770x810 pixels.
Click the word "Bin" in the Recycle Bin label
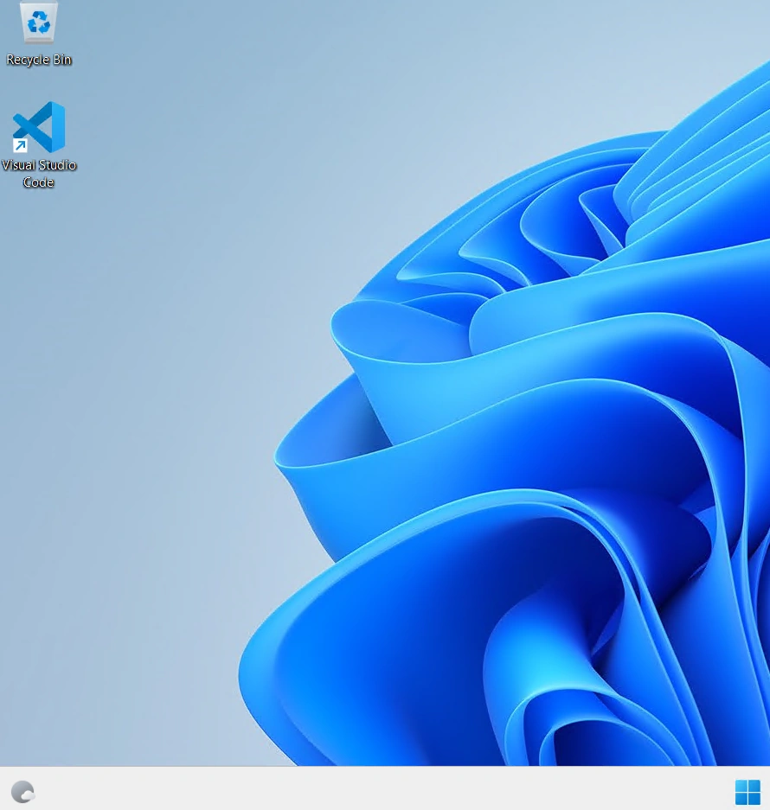tap(62, 60)
